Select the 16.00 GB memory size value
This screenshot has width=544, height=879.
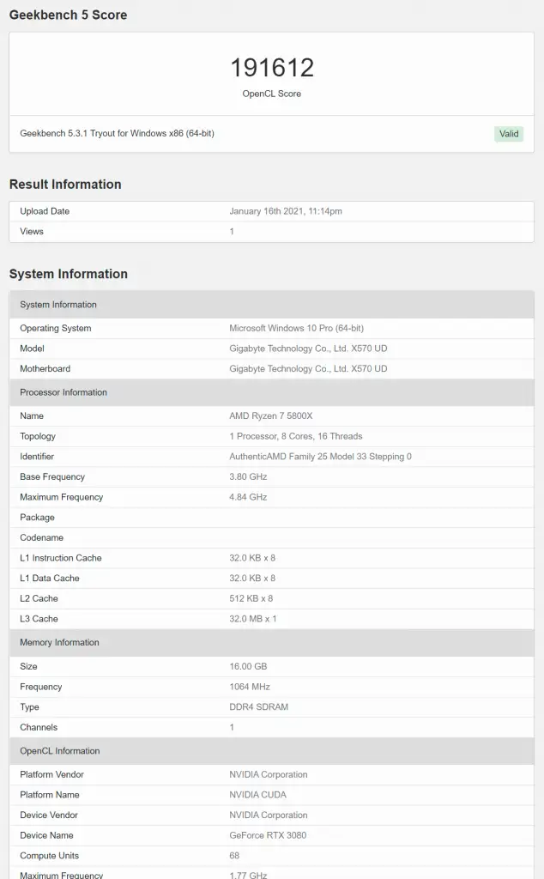[x=248, y=666]
